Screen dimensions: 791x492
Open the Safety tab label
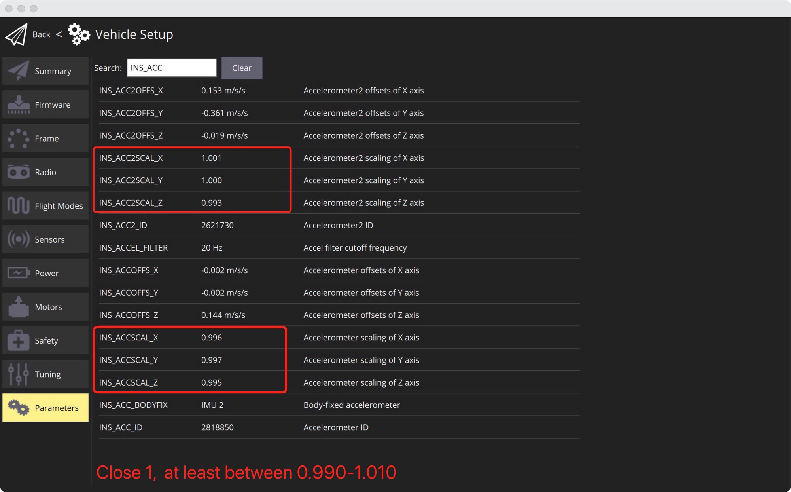point(46,340)
